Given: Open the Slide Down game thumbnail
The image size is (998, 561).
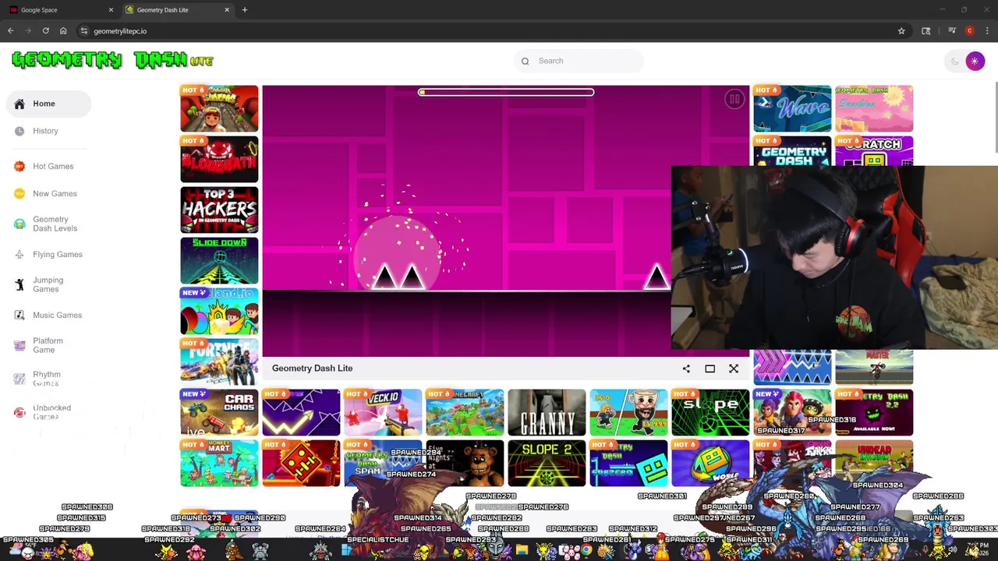Looking at the screenshot, I should [219, 261].
